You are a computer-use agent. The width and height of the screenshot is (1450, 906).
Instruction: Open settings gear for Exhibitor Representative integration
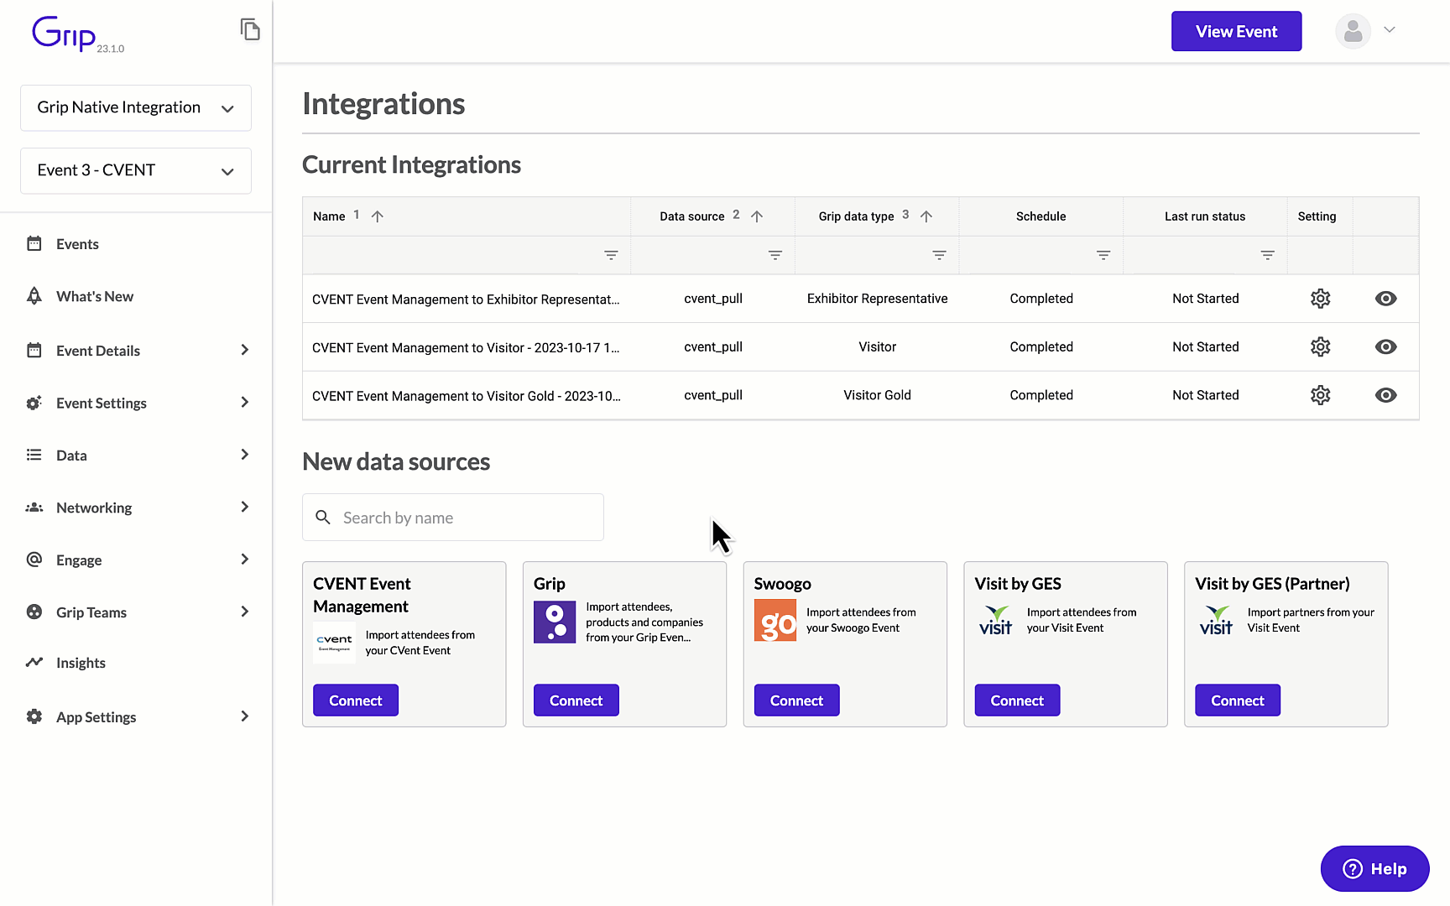click(x=1320, y=299)
